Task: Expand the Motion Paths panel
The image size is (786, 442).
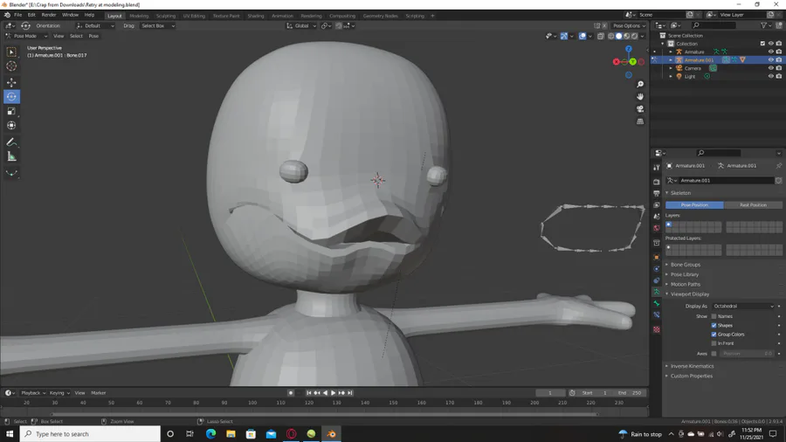Action: [686, 284]
